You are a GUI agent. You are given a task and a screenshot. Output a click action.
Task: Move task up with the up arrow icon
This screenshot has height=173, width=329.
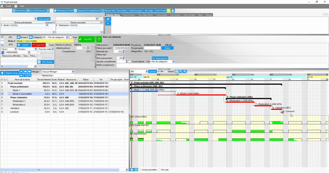coord(21,72)
